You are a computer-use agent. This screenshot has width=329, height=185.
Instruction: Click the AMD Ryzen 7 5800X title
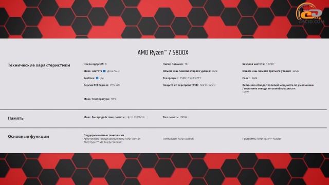tap(163, 52)
